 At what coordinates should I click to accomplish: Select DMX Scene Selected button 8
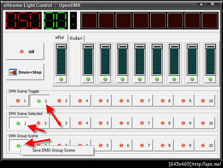(x=164, y=123)
